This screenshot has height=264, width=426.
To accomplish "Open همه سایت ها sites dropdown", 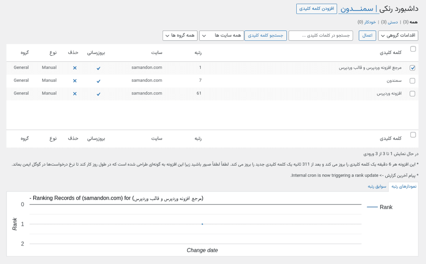I will [x=222, y=35].
